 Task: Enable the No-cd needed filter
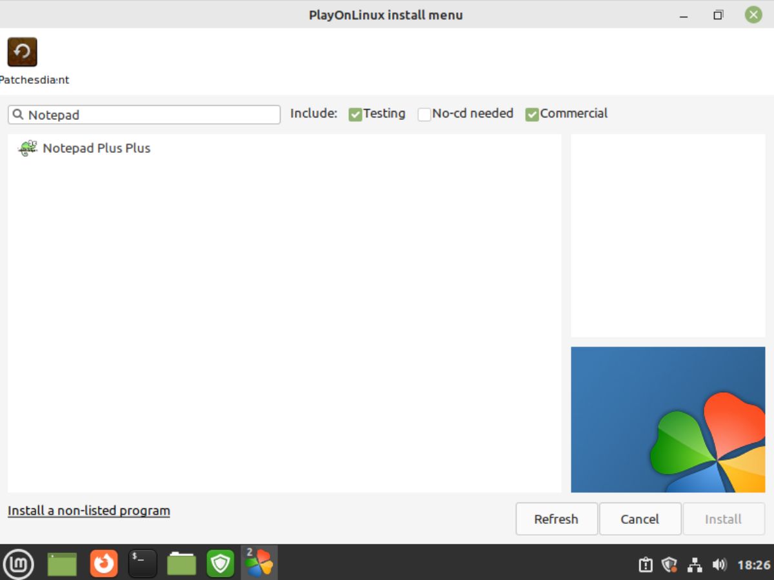[424, 114]
